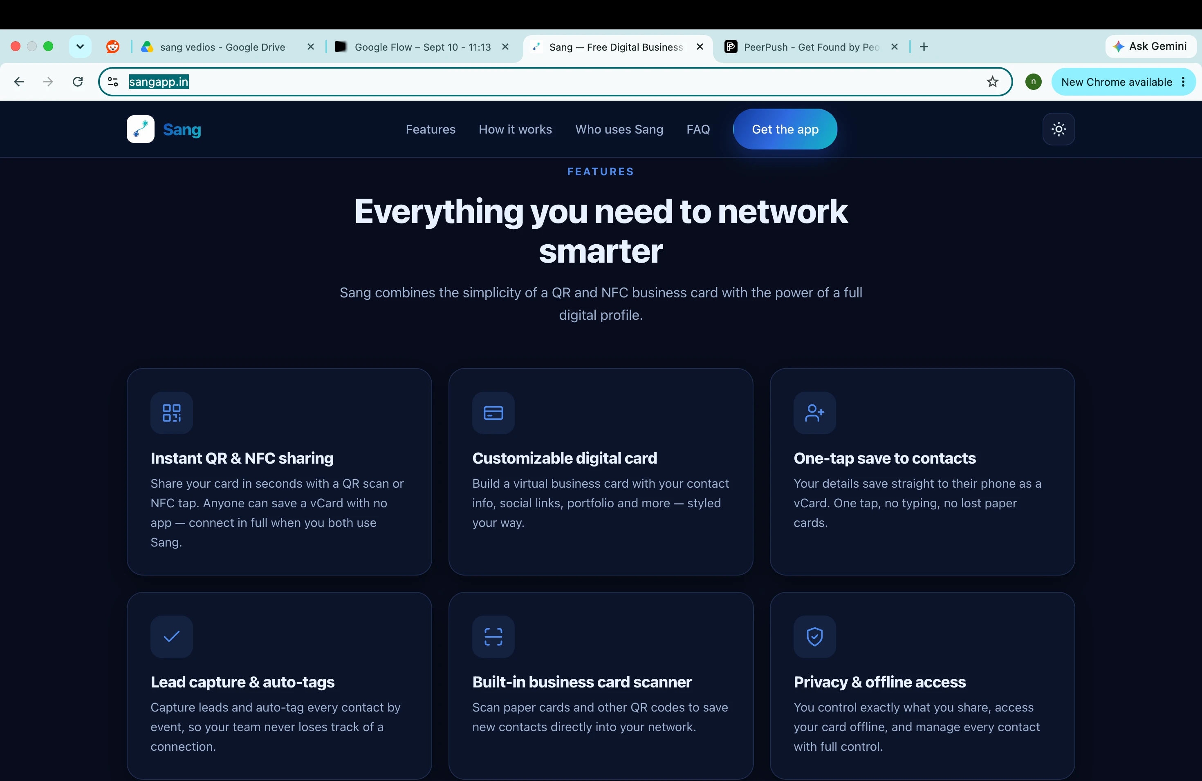Click the lead capture checkmark icon
The image size is (1202, 781).
tap(172, 636)
